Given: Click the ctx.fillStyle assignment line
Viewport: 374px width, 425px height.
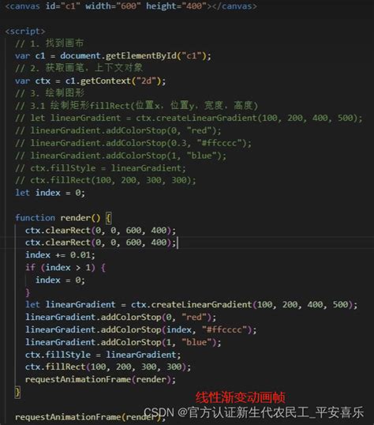Looking at the screenshot, I should tap(103, 355).
